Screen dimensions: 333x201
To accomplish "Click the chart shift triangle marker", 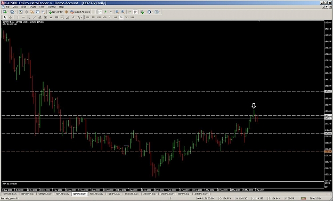I will pyautogui.click(x=259, y=21).
